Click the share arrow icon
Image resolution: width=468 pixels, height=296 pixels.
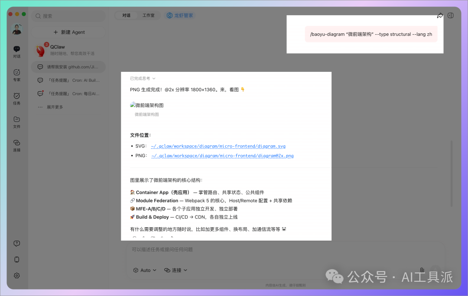click(x=440, y=16)
